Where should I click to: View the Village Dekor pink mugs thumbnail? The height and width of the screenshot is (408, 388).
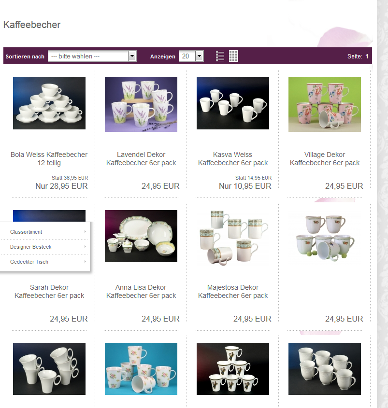(325, 104)
